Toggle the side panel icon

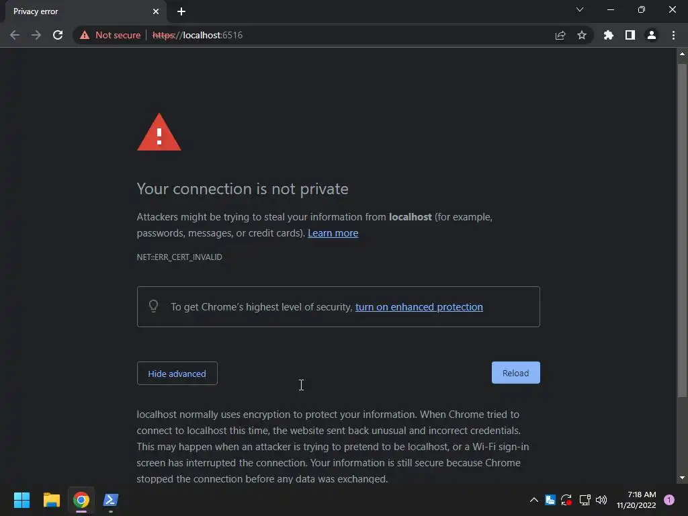630,35
